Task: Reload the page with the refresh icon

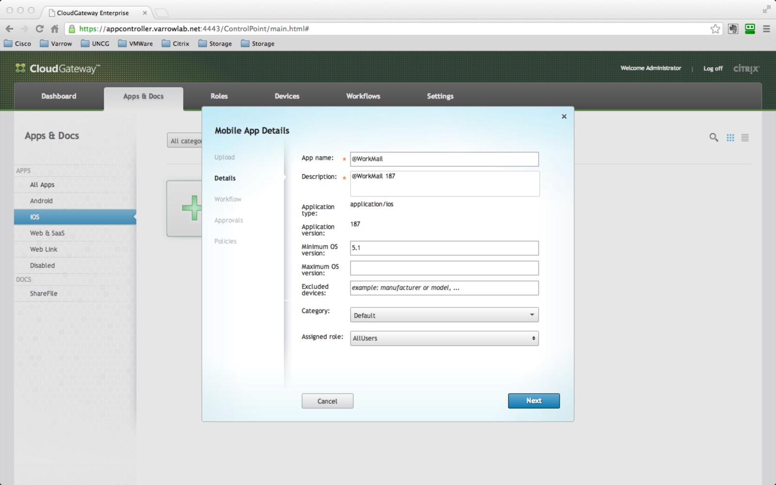Action: (x=40, y=29)
